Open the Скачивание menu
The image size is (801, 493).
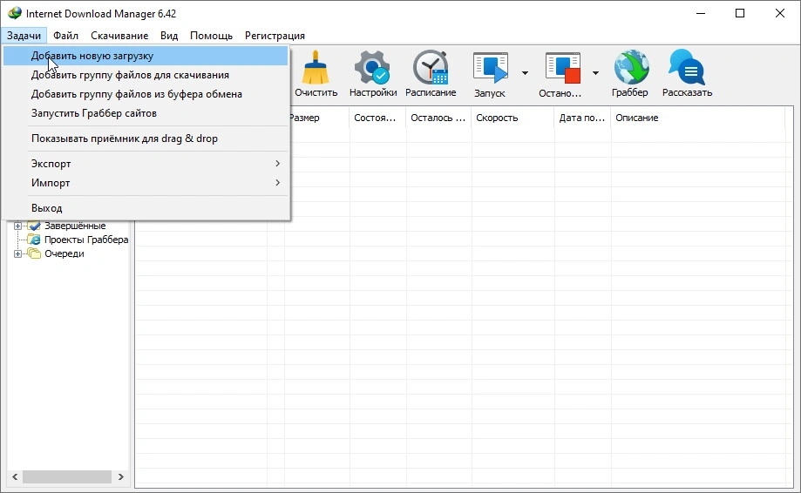tap(119, 35)
